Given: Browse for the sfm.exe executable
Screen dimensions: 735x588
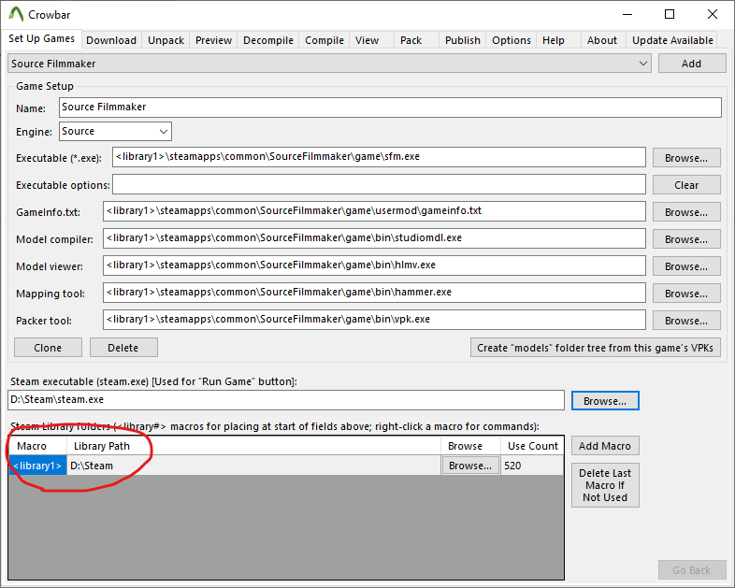Looking at the screenshot, I should tap(686, 158).
